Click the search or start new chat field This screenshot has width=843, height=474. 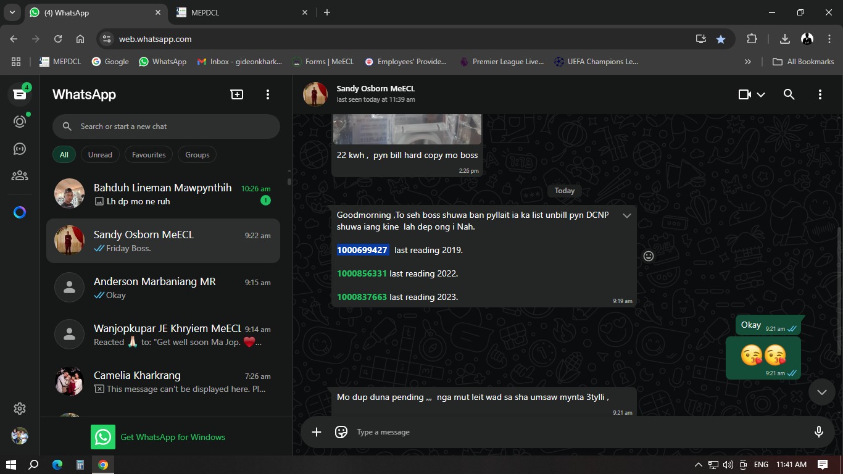click(x=166, y=127)
